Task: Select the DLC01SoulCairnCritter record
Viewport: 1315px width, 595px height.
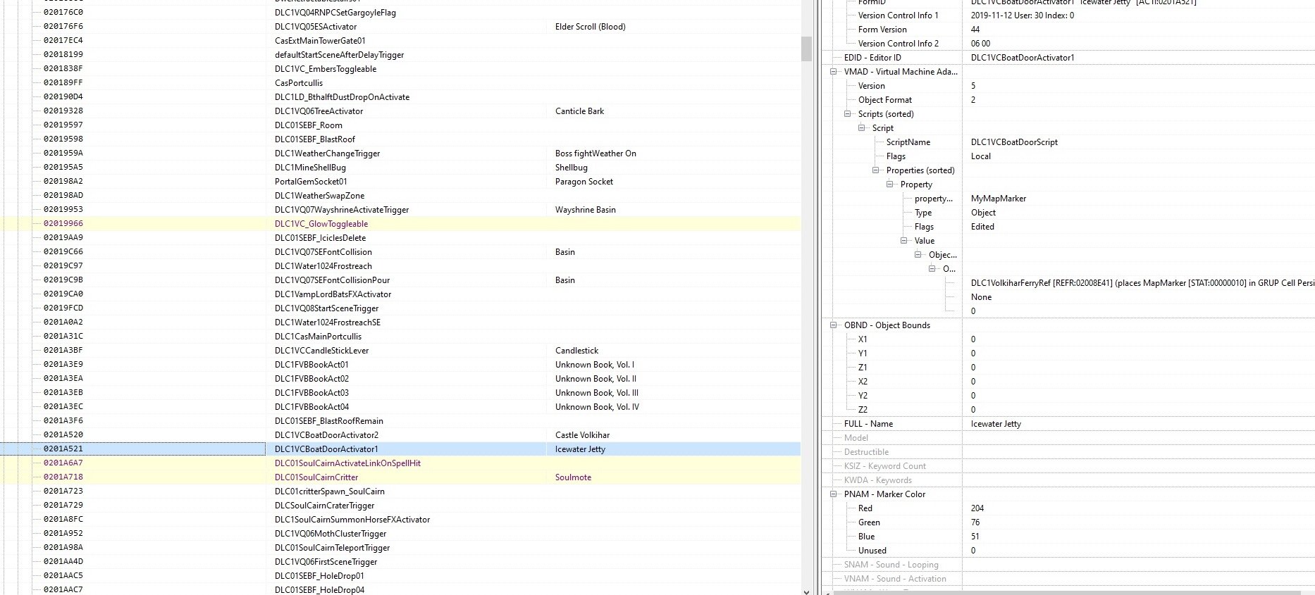Action: [400, 477]
